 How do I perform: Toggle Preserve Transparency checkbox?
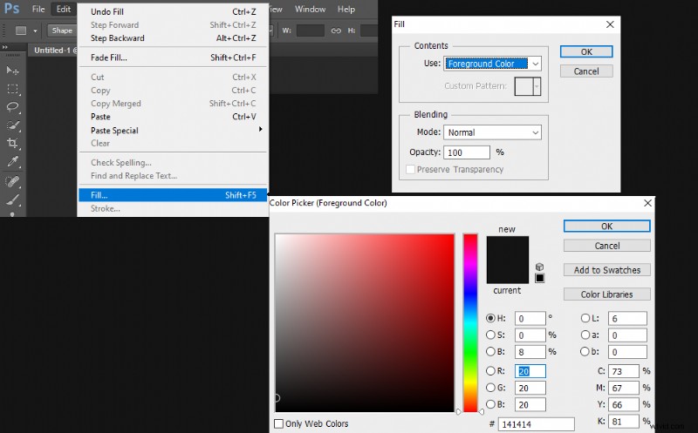coord(410,169)
